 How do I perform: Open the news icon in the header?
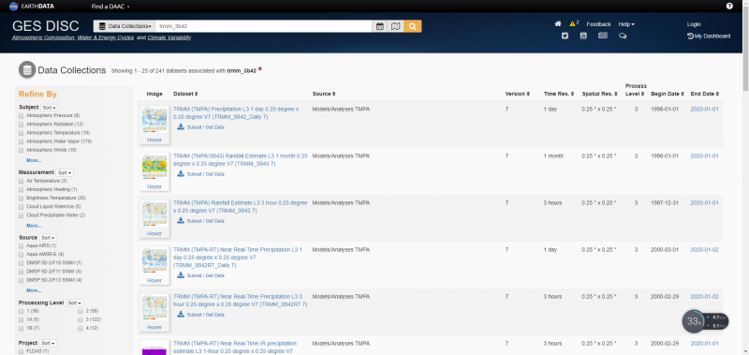click(x=603, y=36)
